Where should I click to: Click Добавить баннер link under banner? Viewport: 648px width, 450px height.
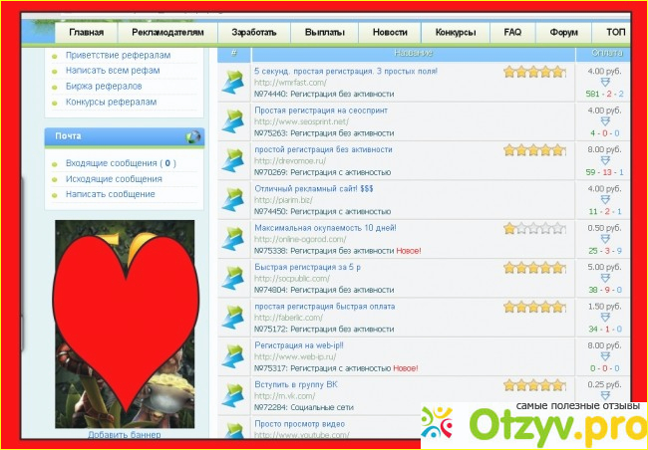[x=123, y=435]
